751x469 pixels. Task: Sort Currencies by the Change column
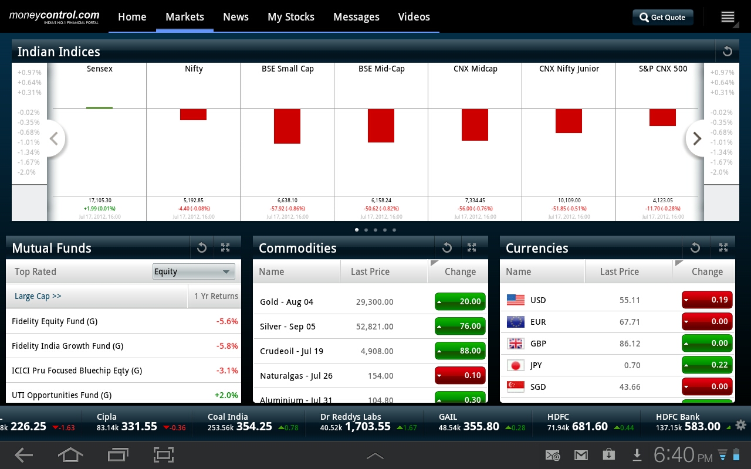(704, 271)
